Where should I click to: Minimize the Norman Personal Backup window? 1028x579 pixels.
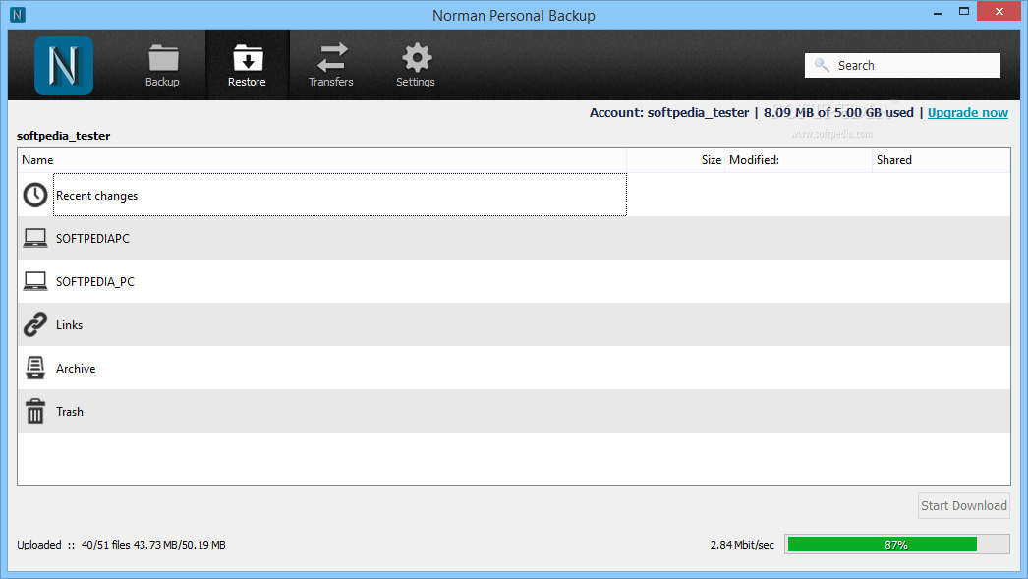click(x=938, y=13)
